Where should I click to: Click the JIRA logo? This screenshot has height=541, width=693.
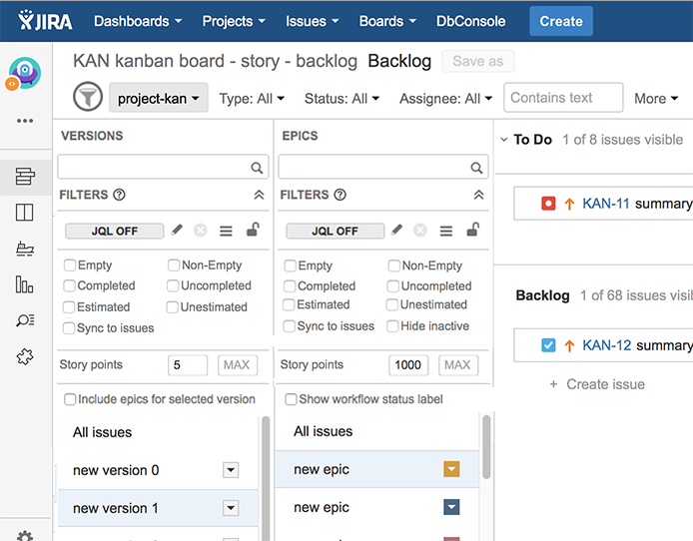coord(45,21)
